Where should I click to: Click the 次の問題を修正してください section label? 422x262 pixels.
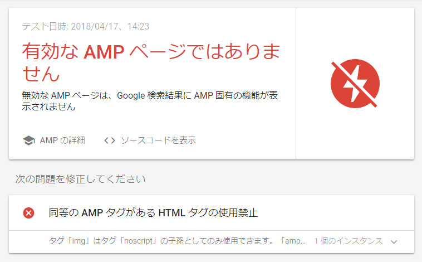pyautogui.click(x=80, y=179)
